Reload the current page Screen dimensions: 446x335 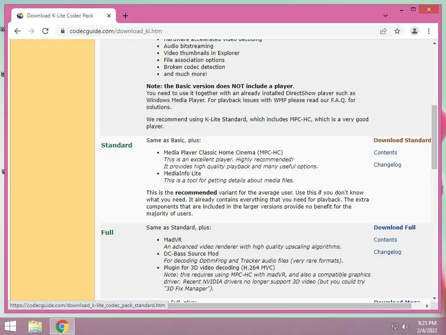click(45, 31)
